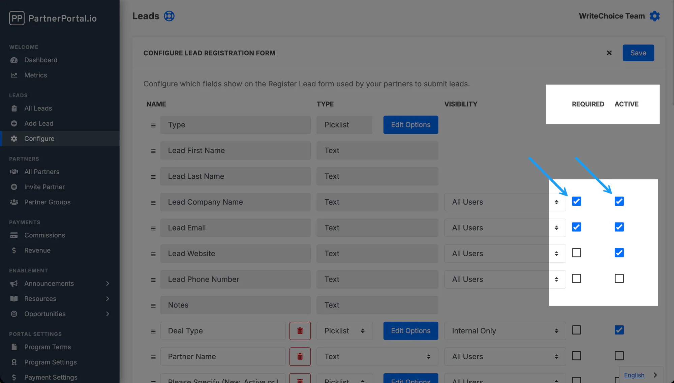This screenshot has height=383, width=674.
Task: Click the Resources book icon
Action: tap(14, 299)
